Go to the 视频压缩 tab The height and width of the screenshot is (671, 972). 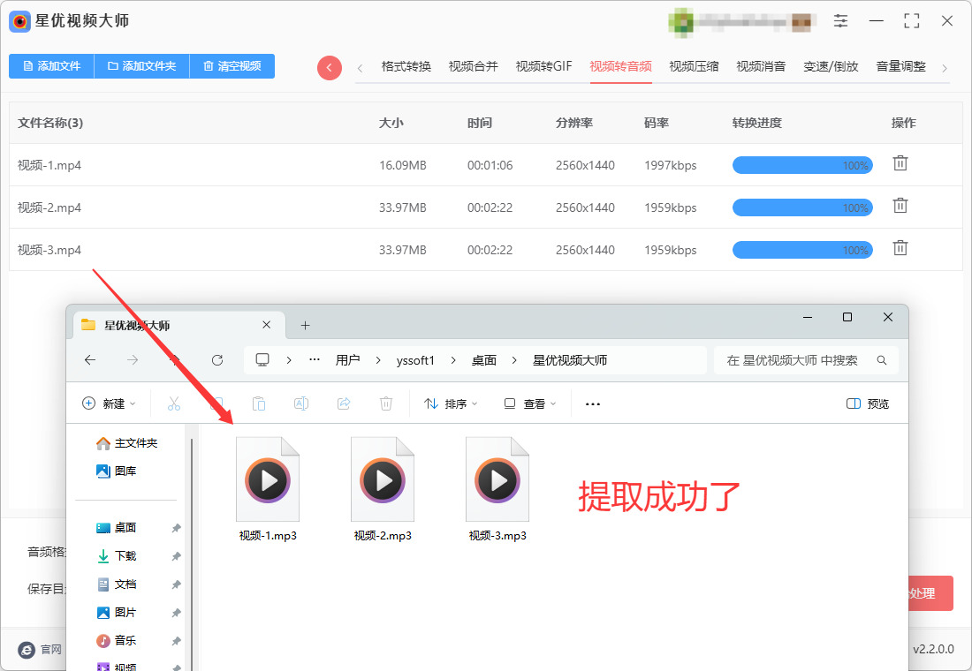[x=694, y=66]
